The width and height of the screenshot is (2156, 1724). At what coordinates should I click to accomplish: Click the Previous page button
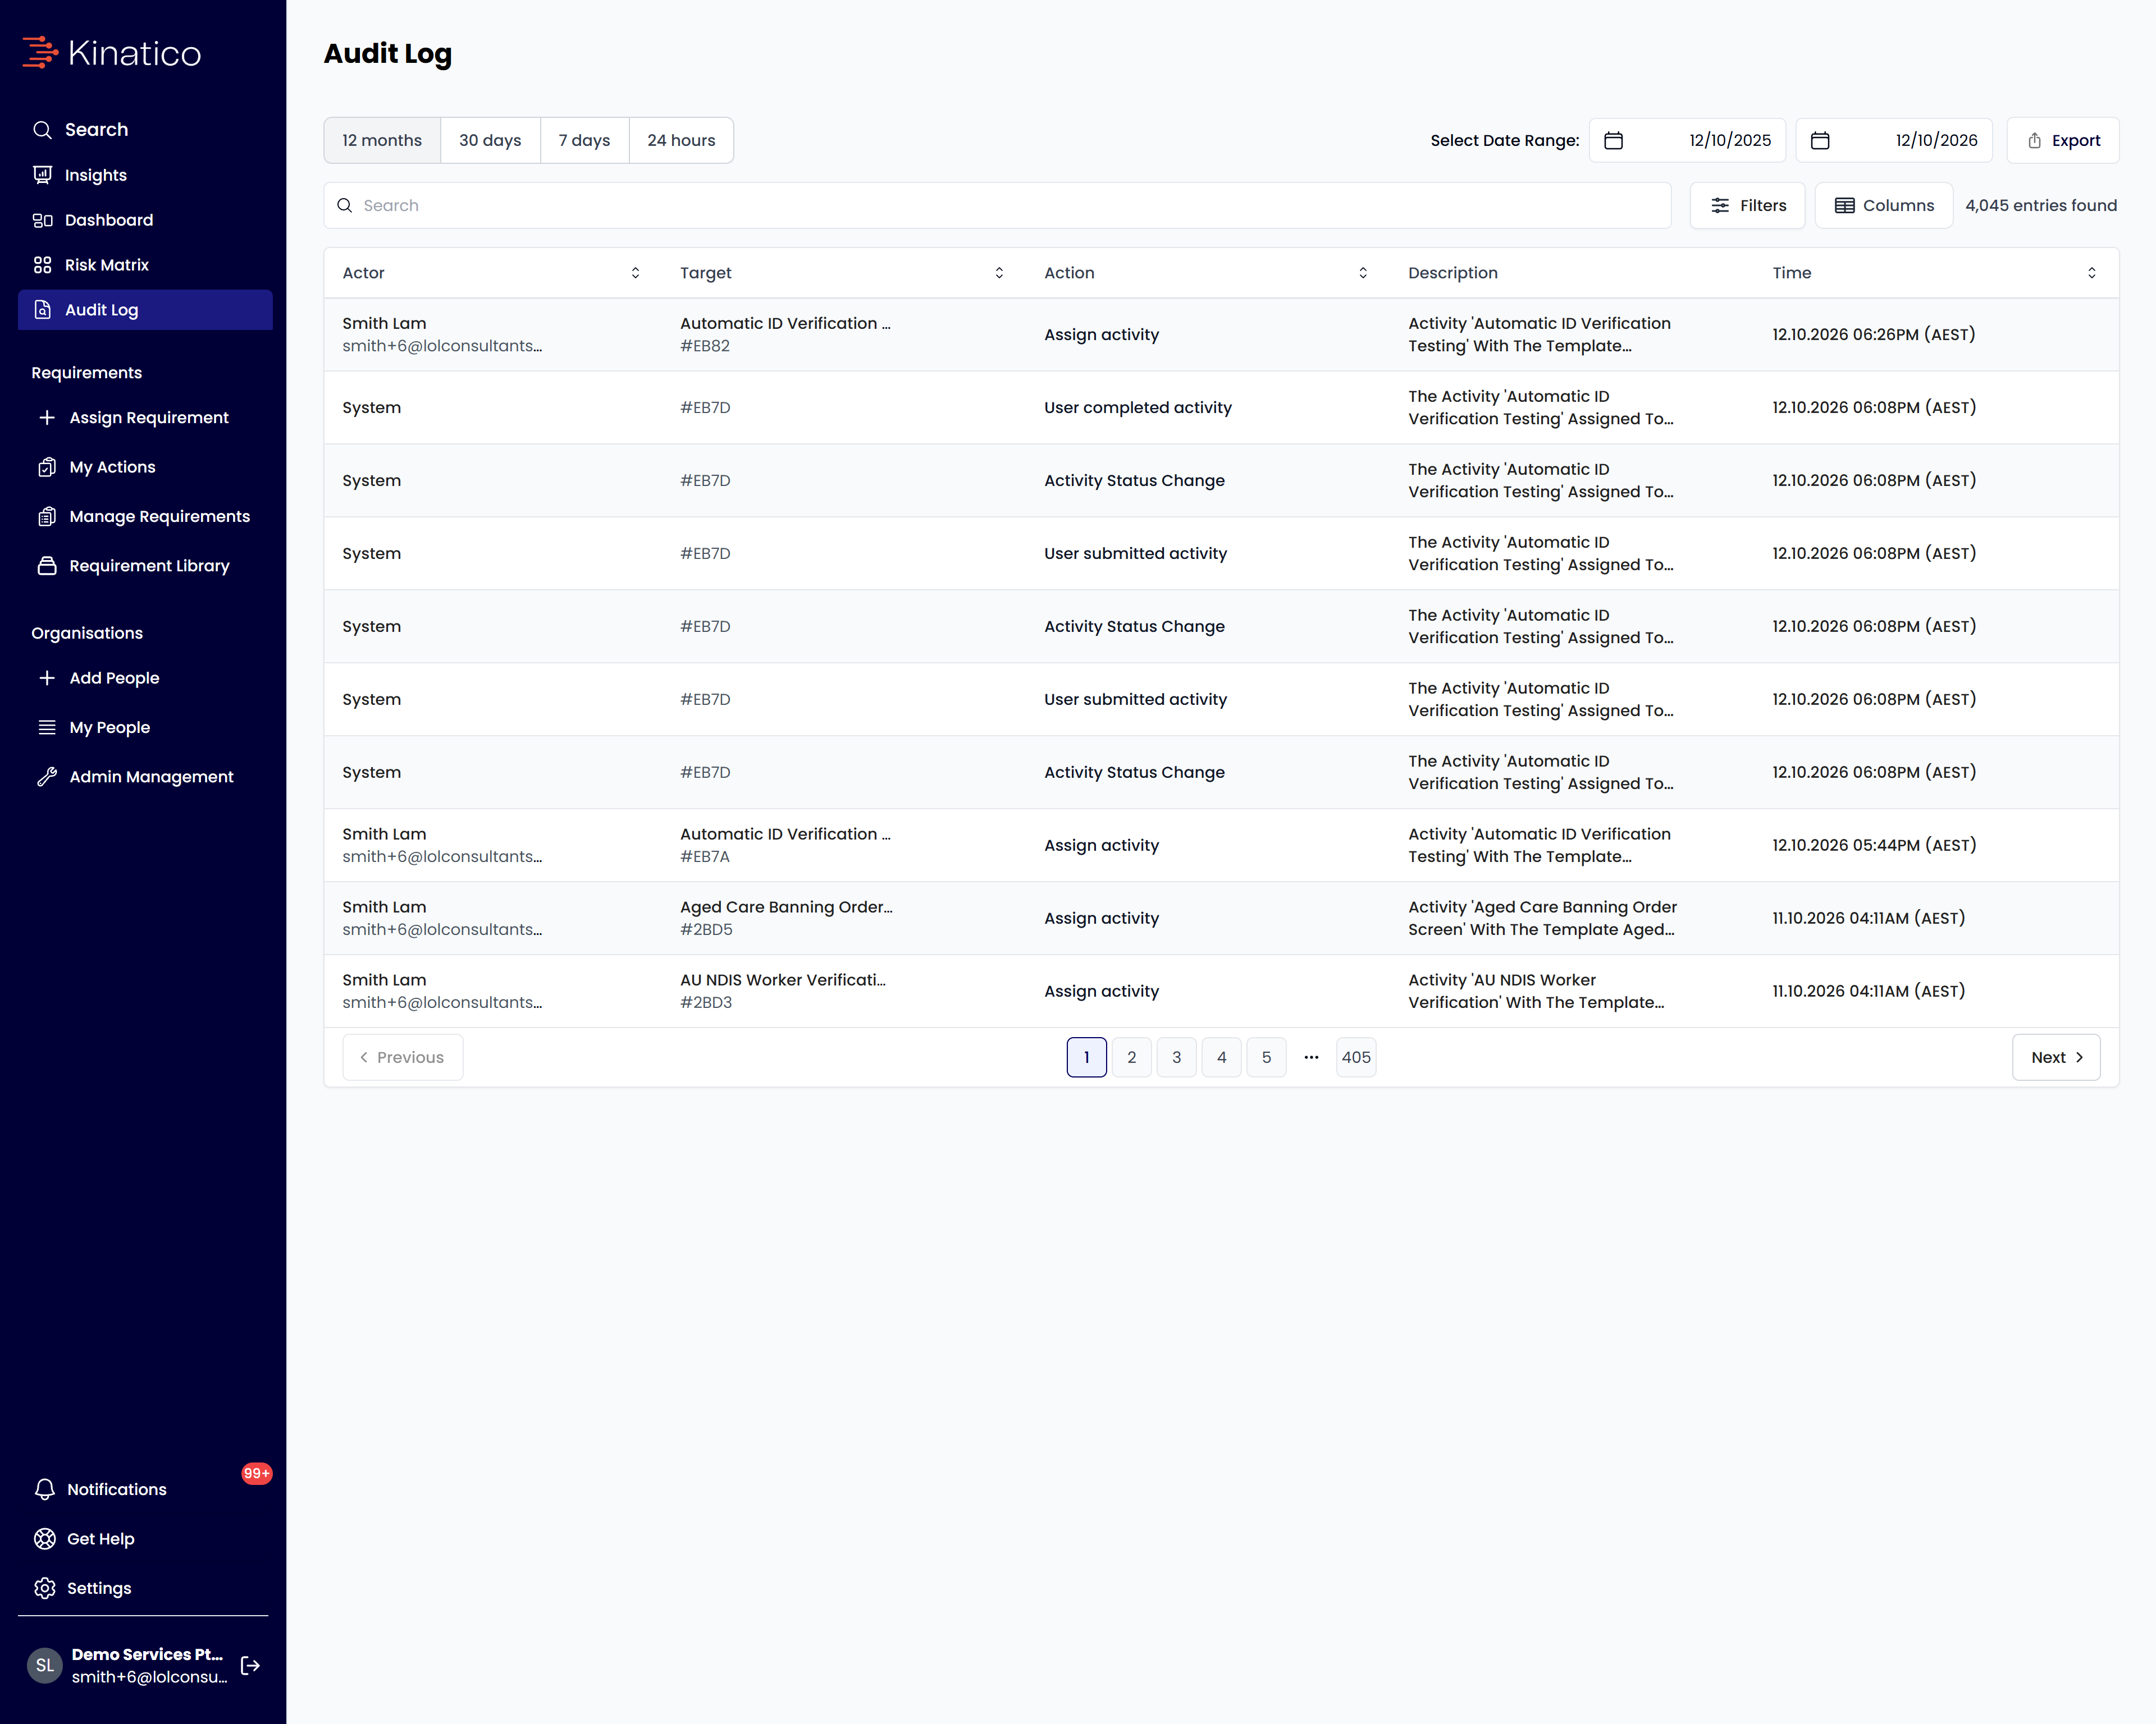[x=403, y=1057]
